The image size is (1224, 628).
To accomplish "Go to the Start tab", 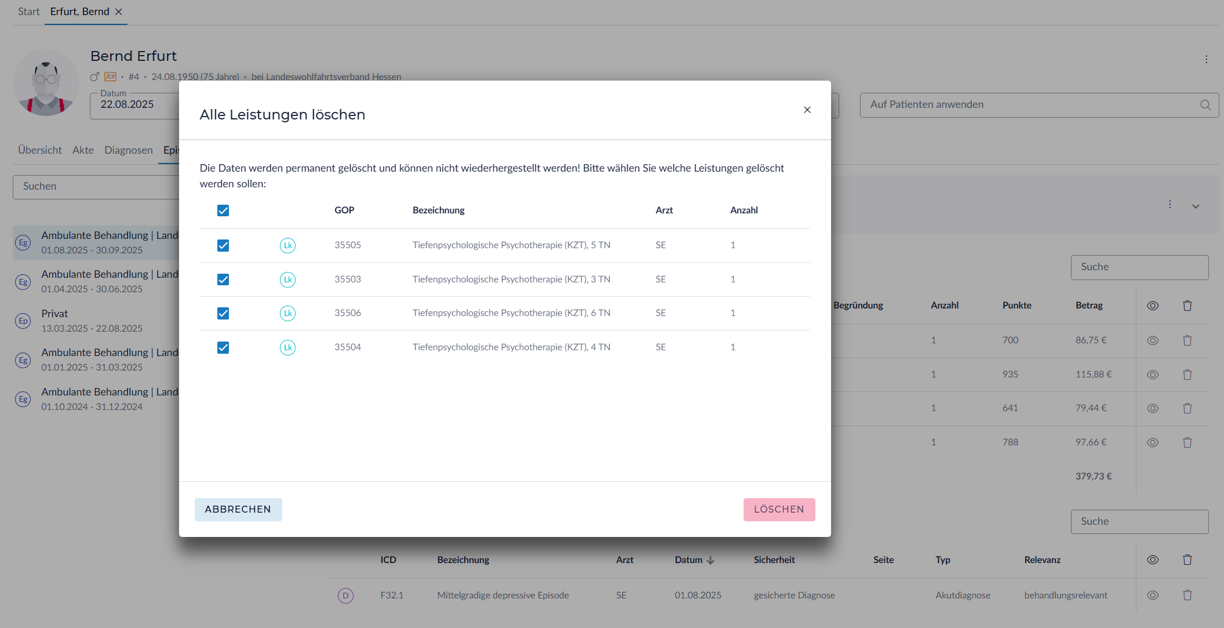I will click(28, 12).
